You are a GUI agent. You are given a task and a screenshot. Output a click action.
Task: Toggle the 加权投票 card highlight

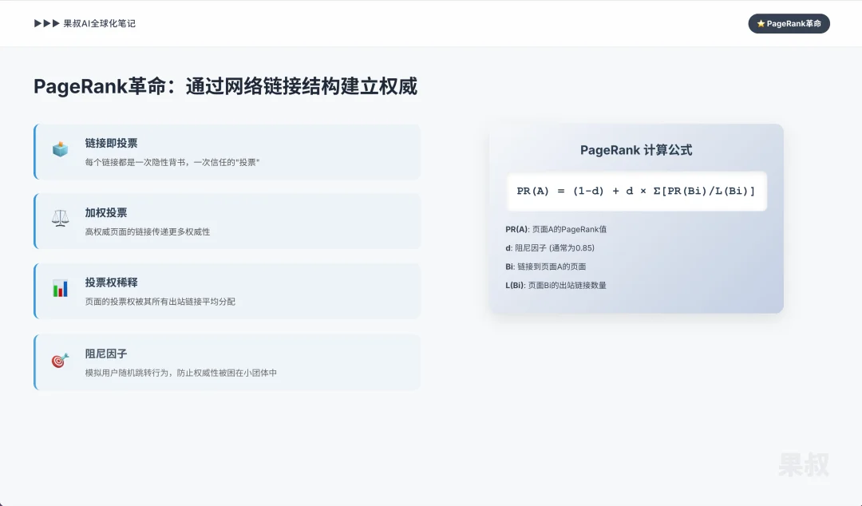tap(227, 221)
